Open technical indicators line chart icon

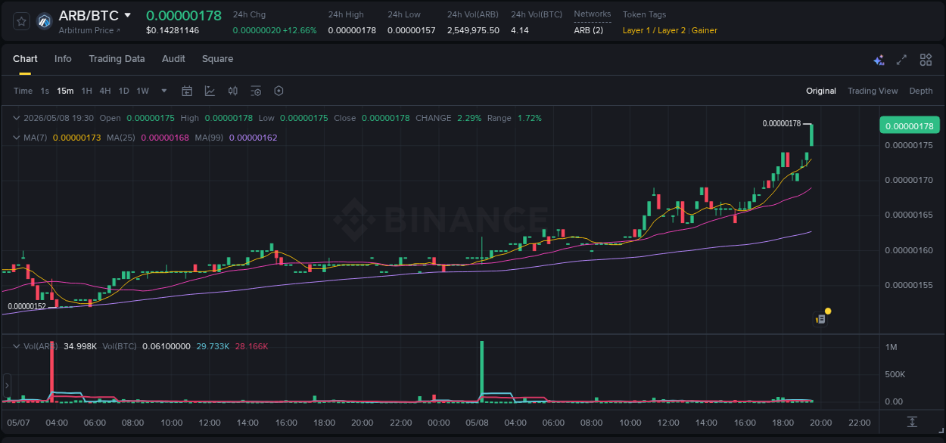click(210, 91)
